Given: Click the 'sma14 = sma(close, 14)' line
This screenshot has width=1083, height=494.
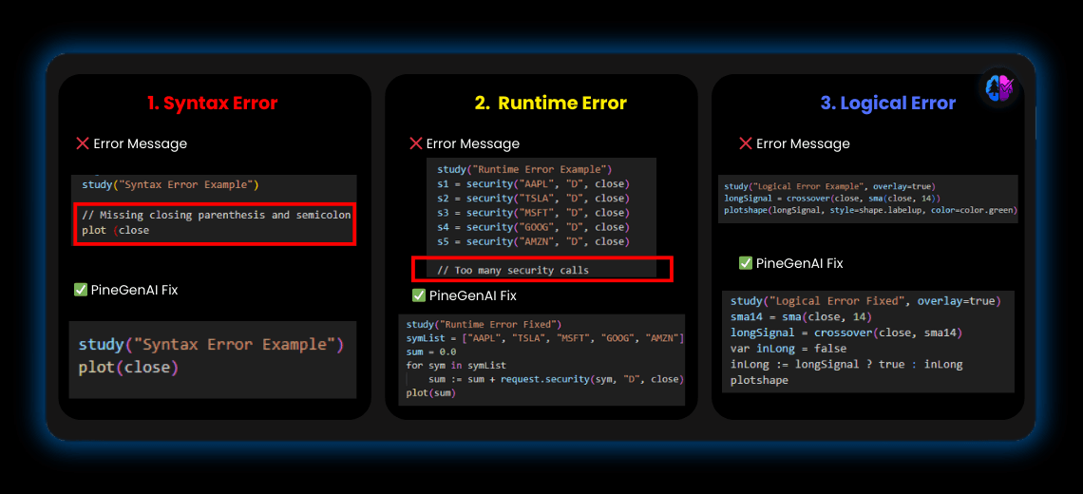Looking at the screenshot, I should click(801, 317).
